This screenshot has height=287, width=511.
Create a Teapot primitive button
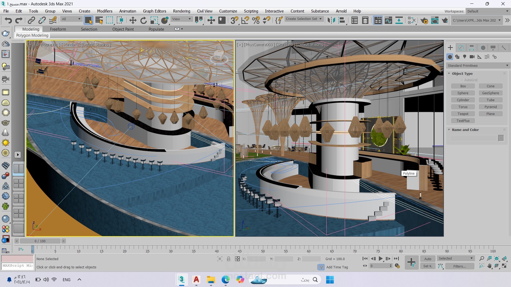click(x=463, y=114)
